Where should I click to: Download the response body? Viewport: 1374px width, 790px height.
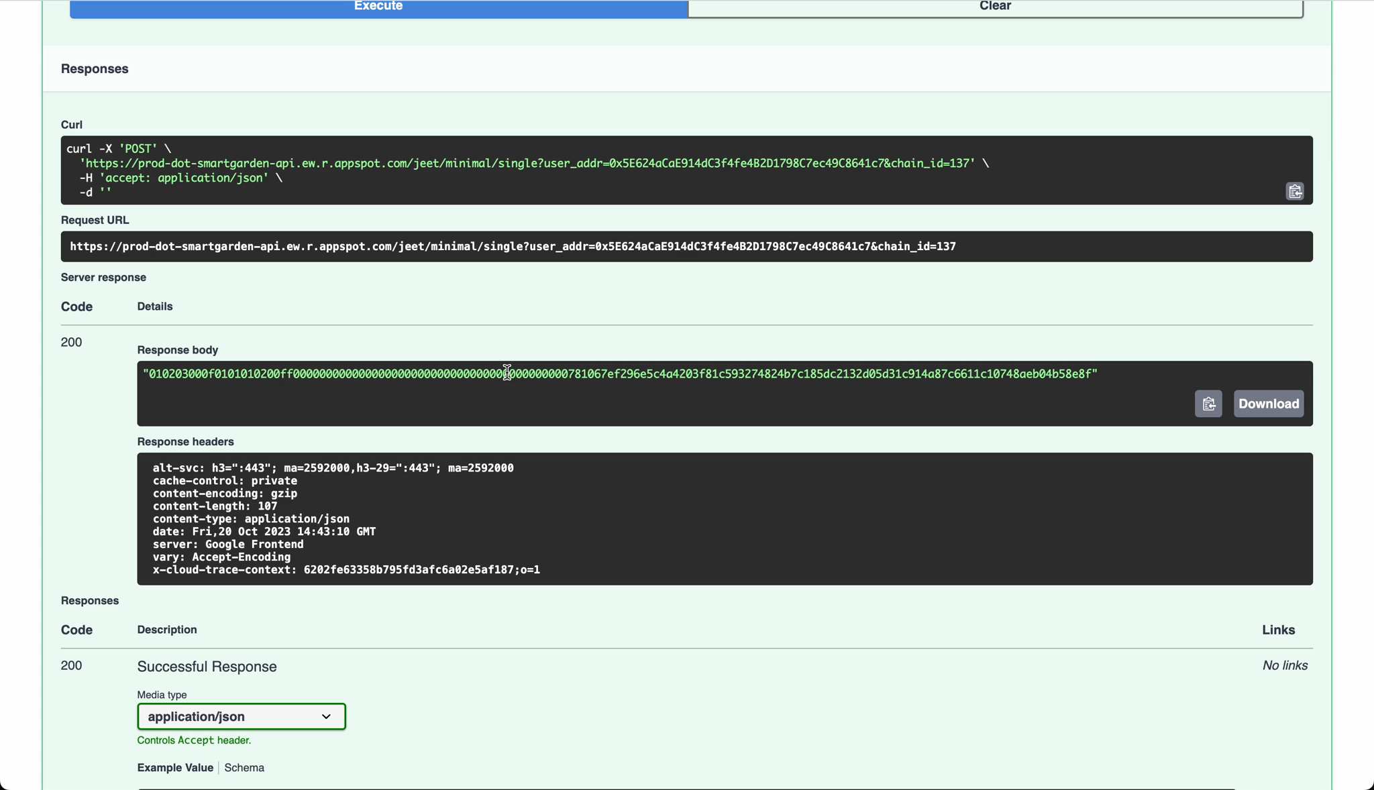[x=1268, y=404]
